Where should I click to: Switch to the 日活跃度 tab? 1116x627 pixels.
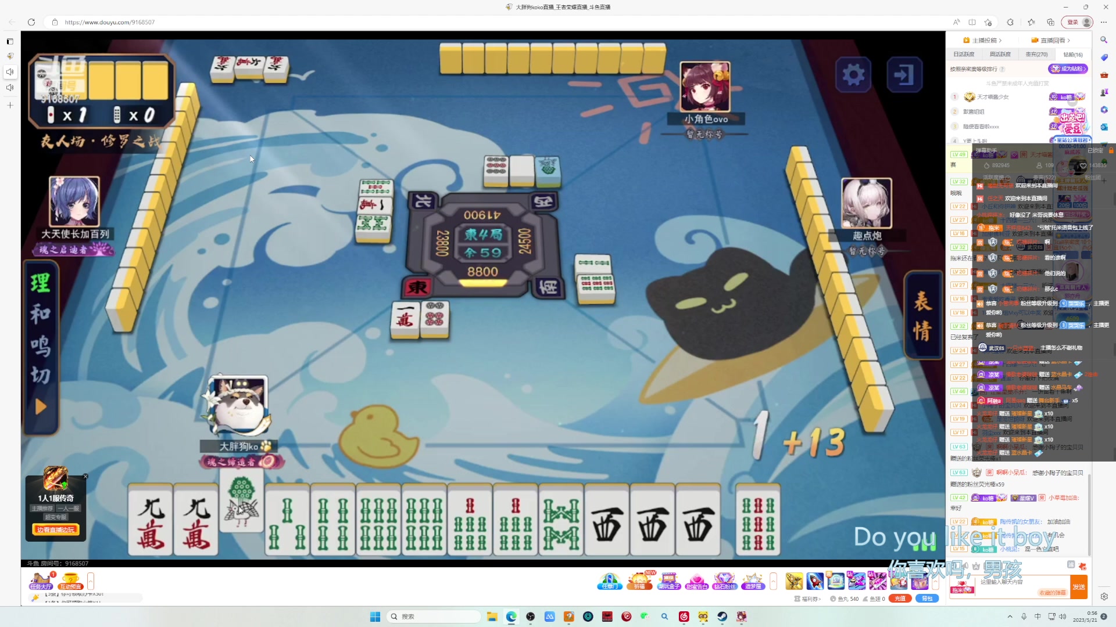(964, 55)
